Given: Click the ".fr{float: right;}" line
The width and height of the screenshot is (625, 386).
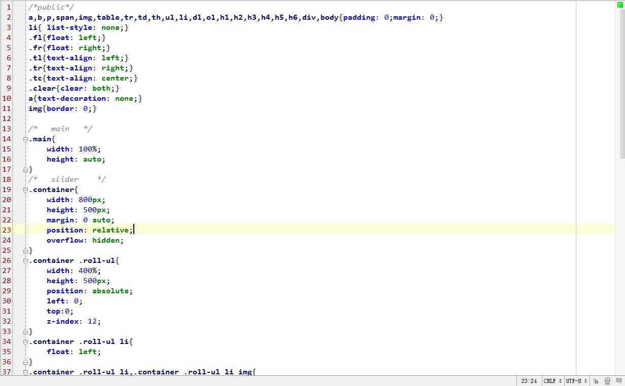Looking at the screenshot, I should coord(69,48).
